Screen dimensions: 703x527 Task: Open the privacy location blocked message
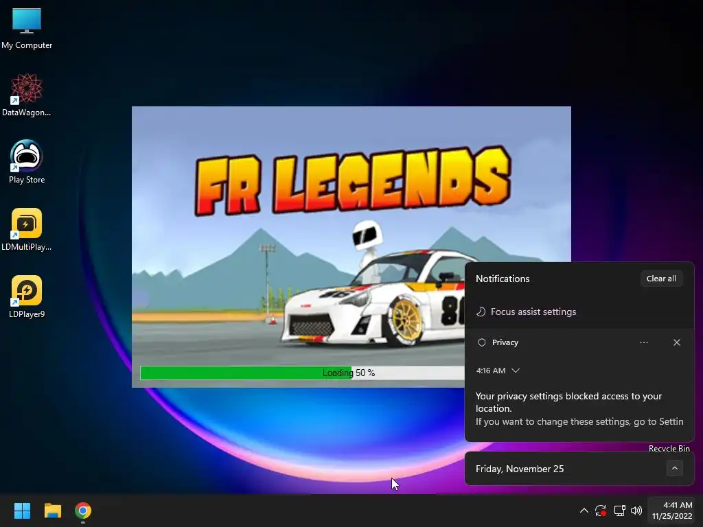pos(579,409)
